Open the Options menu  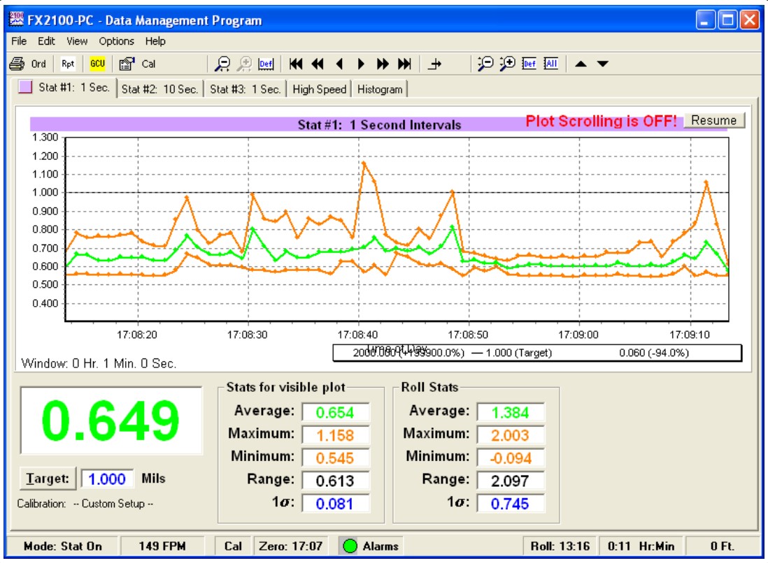pyautogui.click(x=115, y=41)
